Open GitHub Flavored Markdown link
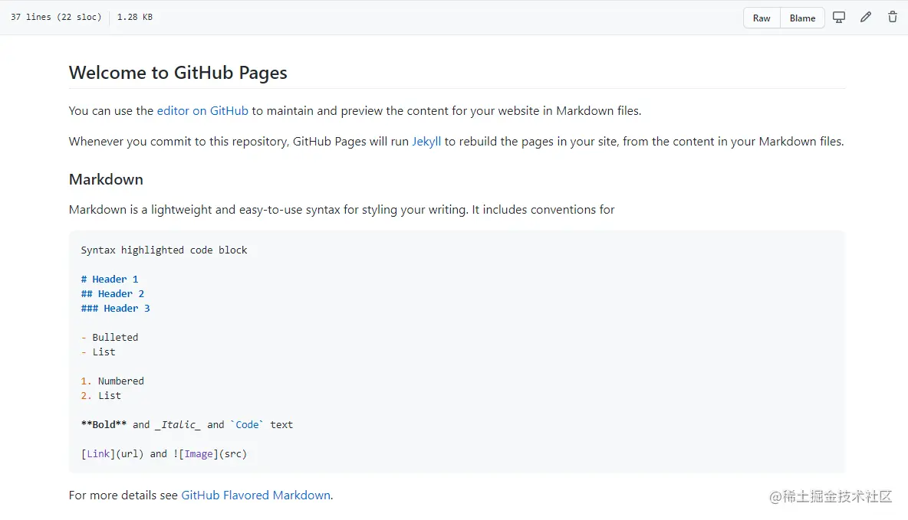Viewport: 908px width, 520px height. coord(256,495)
